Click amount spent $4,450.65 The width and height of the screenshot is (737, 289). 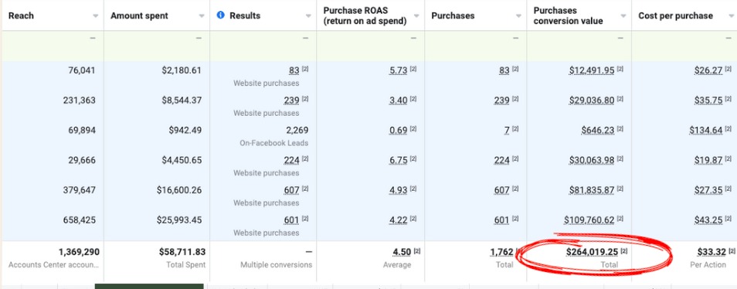click(182, 160)
